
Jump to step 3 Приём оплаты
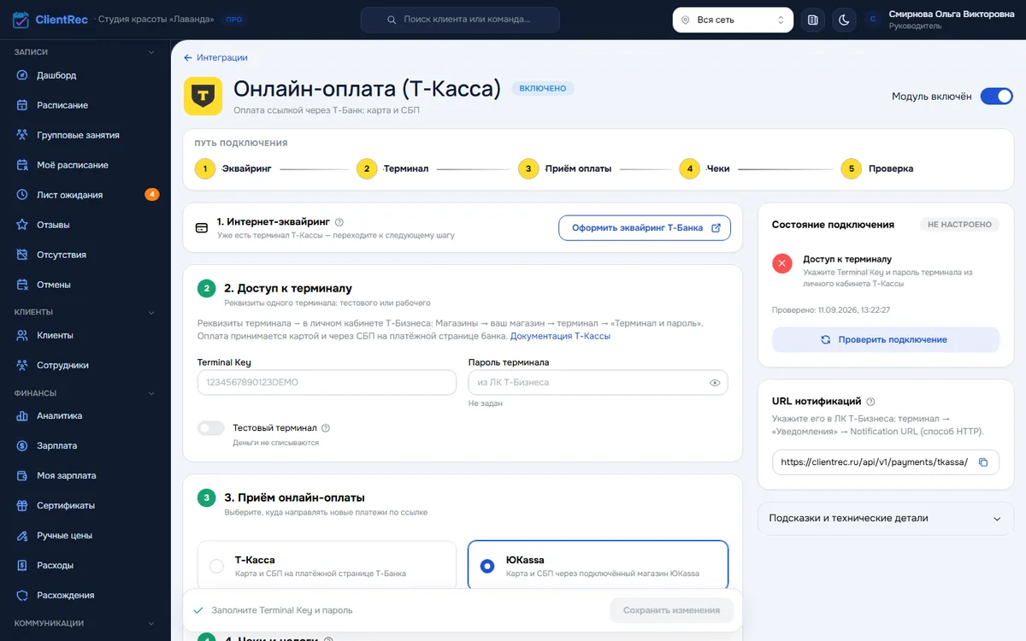click(565, 169)
